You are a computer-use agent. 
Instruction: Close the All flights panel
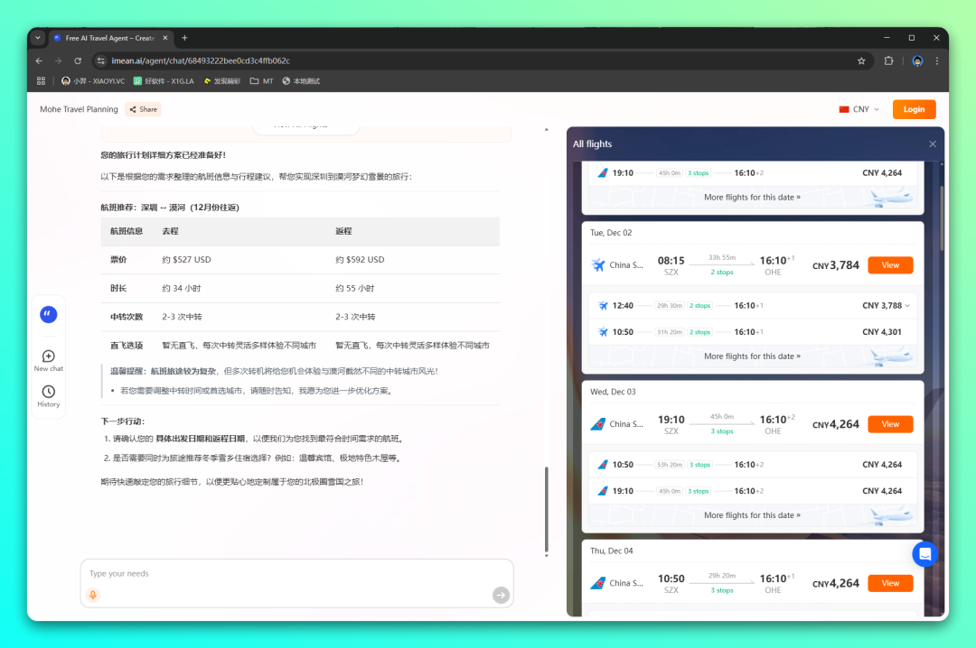pyautogui.click(x=933, y=144)
